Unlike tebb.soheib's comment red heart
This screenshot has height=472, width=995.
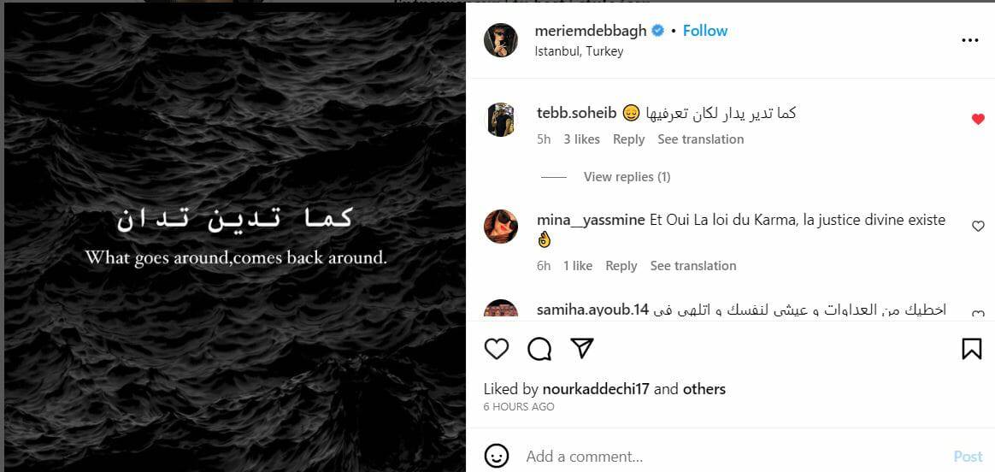tap(978, 120)
